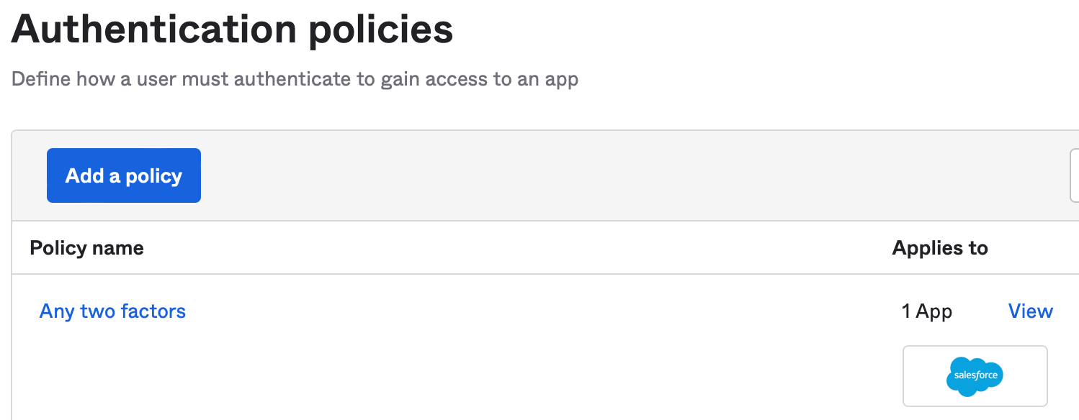Viewport: 1079px width, 420px height.
Task: Click the Applies to column header
Action: (x=939, y=248)
